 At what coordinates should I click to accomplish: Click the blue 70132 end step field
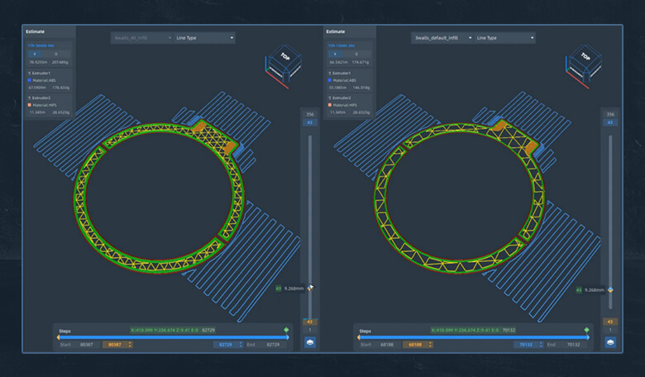[x=524, y=344]
